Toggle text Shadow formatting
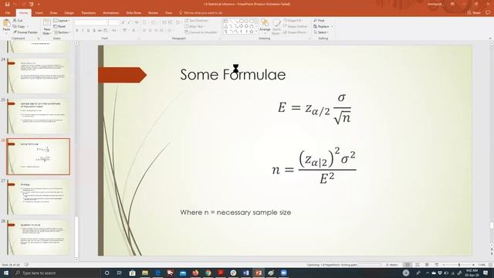Screen dimensions: 494x278 pyautogui.click(x=94, y=31)
